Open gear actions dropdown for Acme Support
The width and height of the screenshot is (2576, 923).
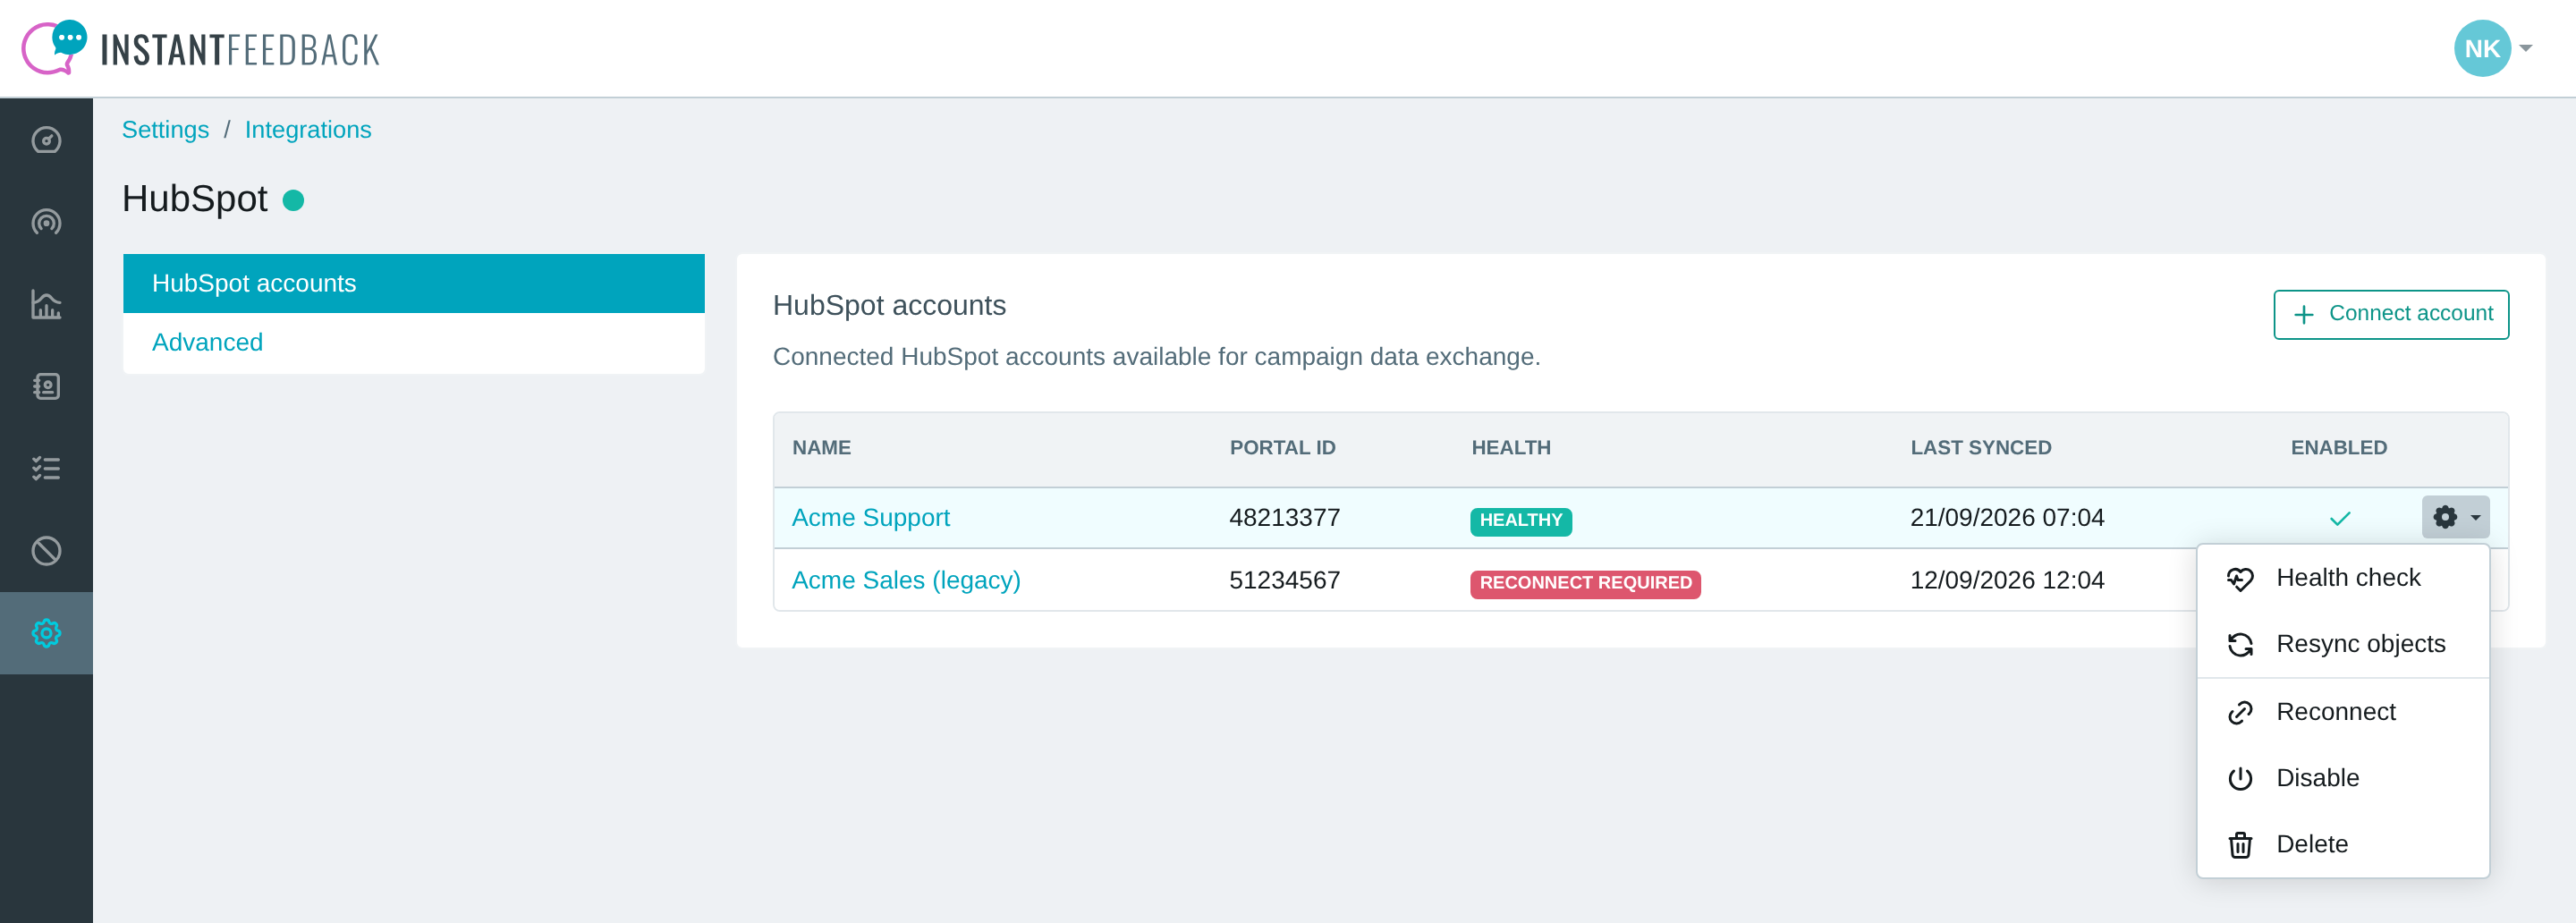pos(2455,517)
